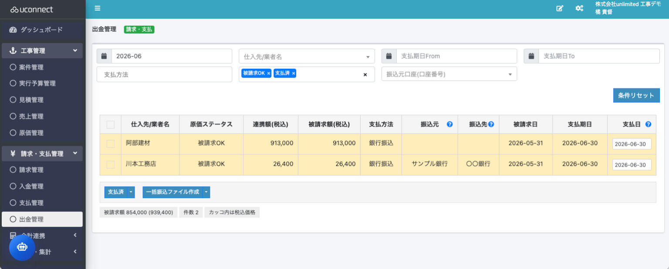The width and height of the screenshot is (669, 269).
Task: Click the yen icon of 請求・支払管理
Action: (x=13, y=154)
